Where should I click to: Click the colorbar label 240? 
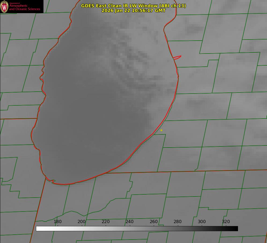pyautogui.click(x=130, y=221)
